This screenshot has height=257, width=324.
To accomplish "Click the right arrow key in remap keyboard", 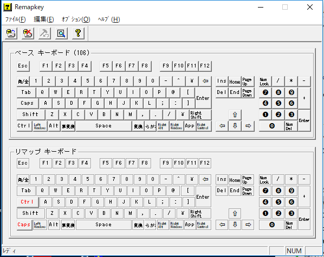I will tap(248, 225).
